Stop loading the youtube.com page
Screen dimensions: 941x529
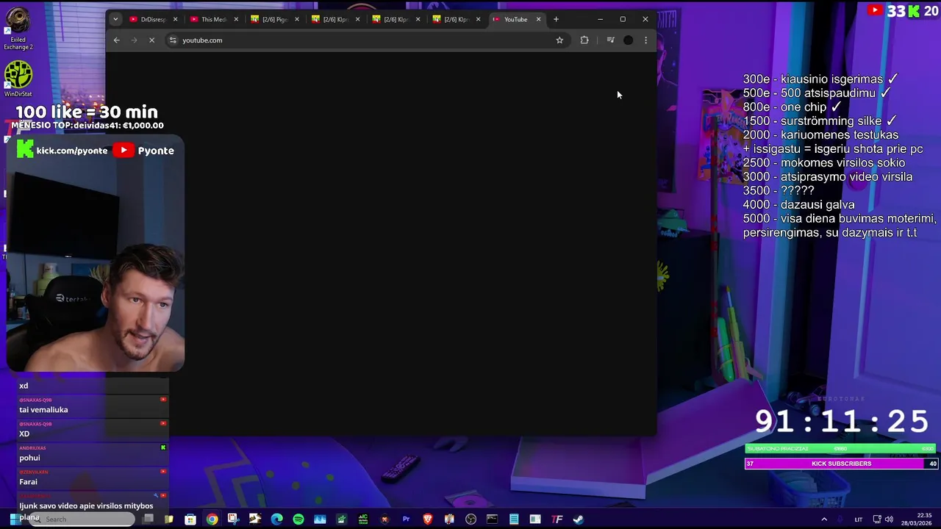pos(151,40)
